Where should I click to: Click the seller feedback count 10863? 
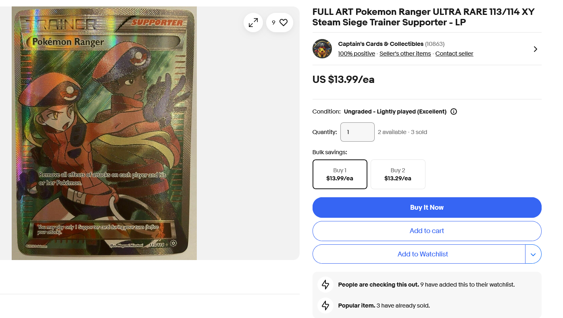pos(435,44)
